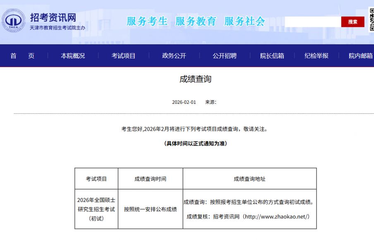Open the 纪检举报 menu item
374x240 pixels.
pos(316,56)
